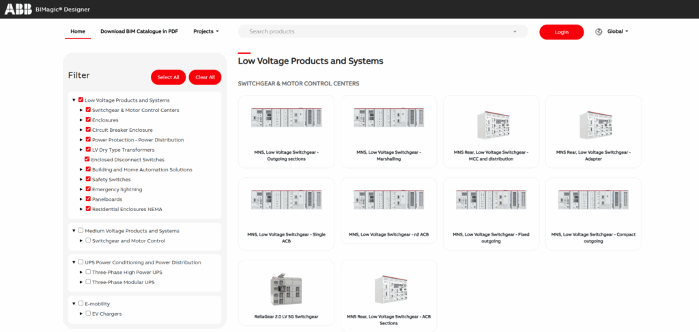This screenshot has height=332, width=699.
Task: Collapse the E-mobility tree section
Action: coord(74,303)
